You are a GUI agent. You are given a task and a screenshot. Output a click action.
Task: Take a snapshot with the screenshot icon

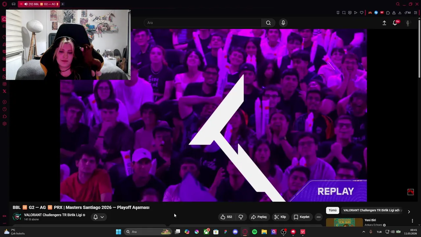point(344,13)
